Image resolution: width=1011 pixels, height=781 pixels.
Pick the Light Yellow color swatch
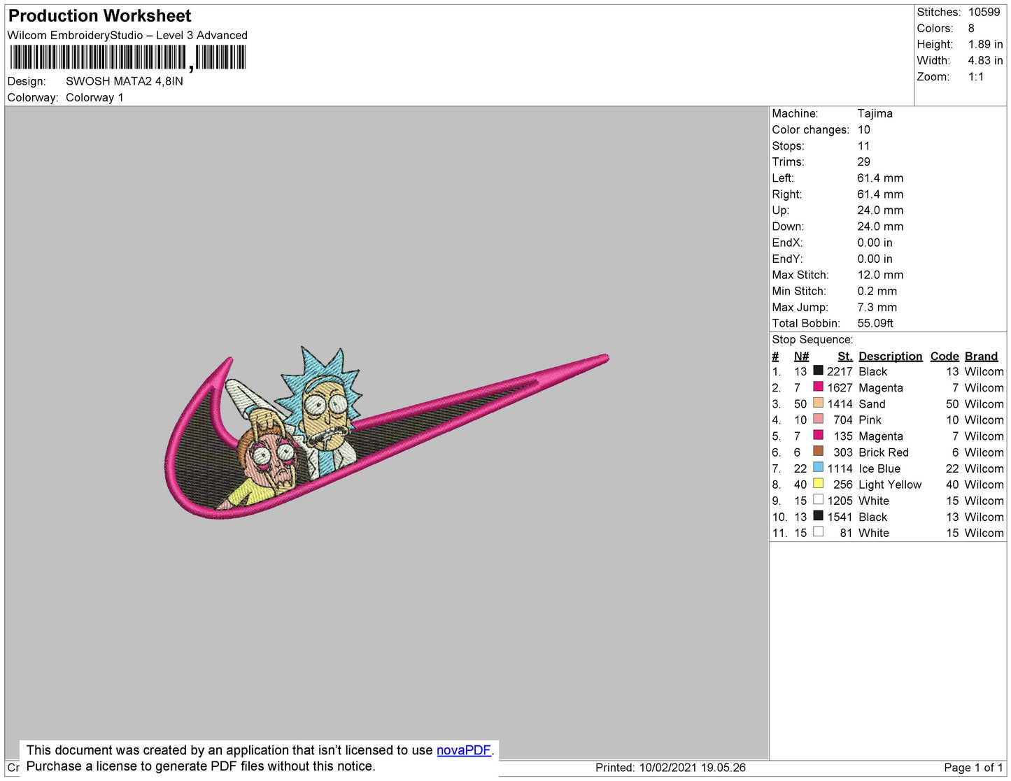click(818, 483)
